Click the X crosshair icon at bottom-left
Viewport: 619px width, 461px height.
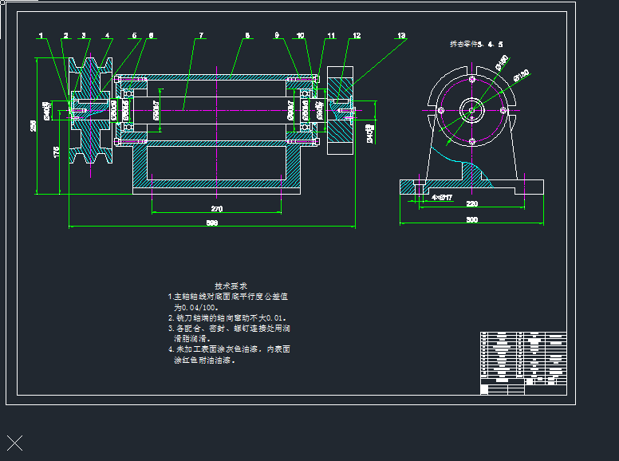pyautogui.click(x=14, y=443)
